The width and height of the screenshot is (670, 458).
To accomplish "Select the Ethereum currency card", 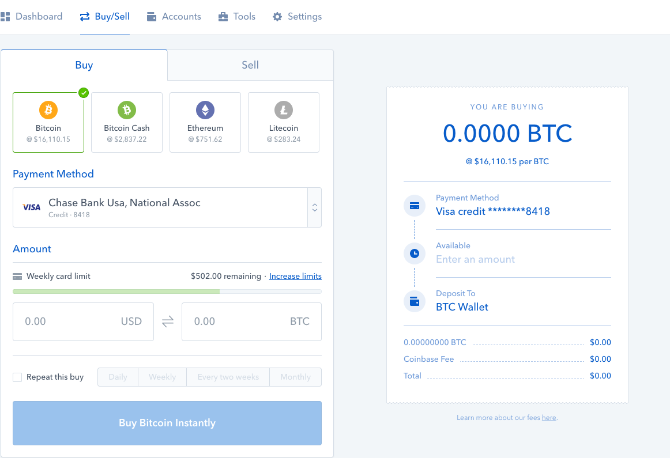I will click(205, 123).
